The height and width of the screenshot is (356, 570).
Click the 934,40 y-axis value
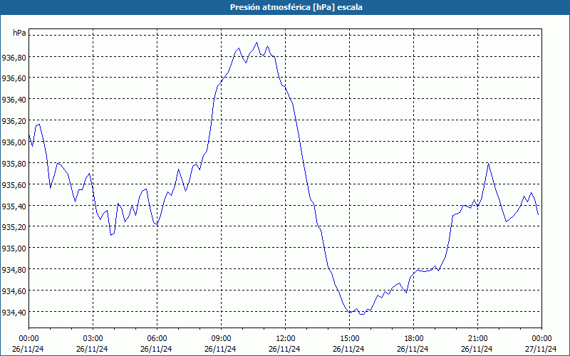(x=14, y=312)
